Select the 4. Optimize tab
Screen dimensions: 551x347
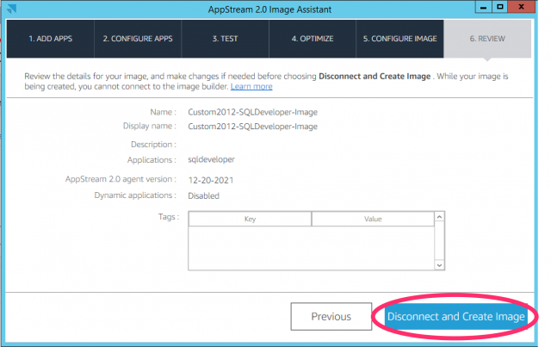(x=312, y=39)
